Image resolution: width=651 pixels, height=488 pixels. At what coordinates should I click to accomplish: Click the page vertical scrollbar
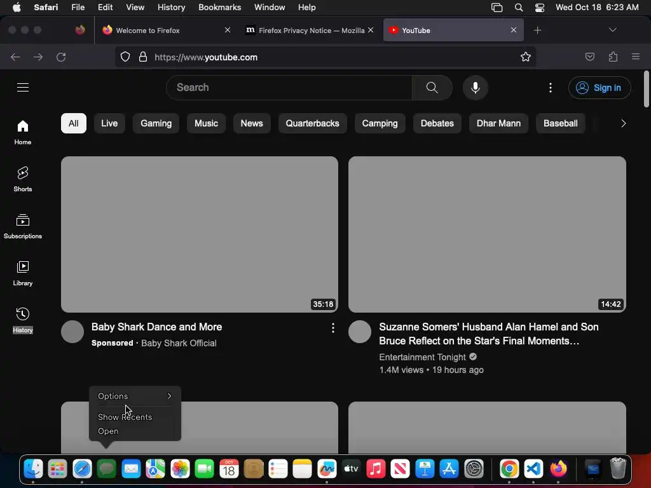646,89
